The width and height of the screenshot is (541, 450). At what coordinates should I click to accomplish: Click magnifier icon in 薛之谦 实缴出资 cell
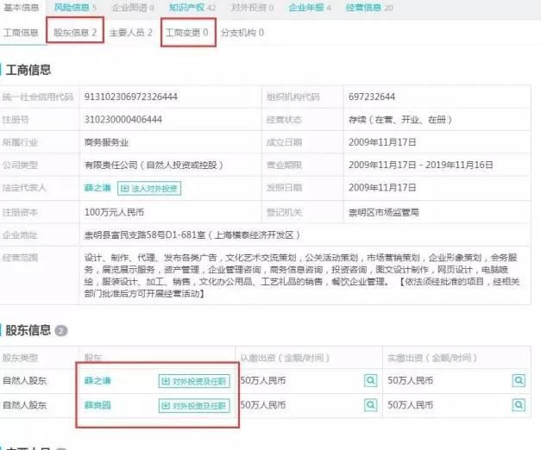(x=519, y=380)
